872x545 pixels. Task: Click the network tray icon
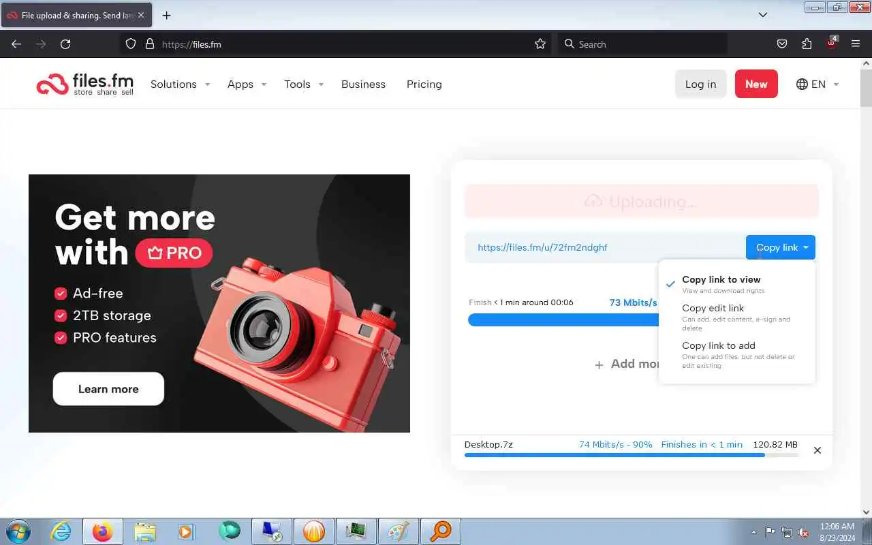787,532
